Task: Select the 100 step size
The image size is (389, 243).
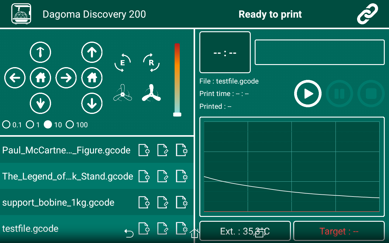Action: pyautogui.click(x=77, y=125)
